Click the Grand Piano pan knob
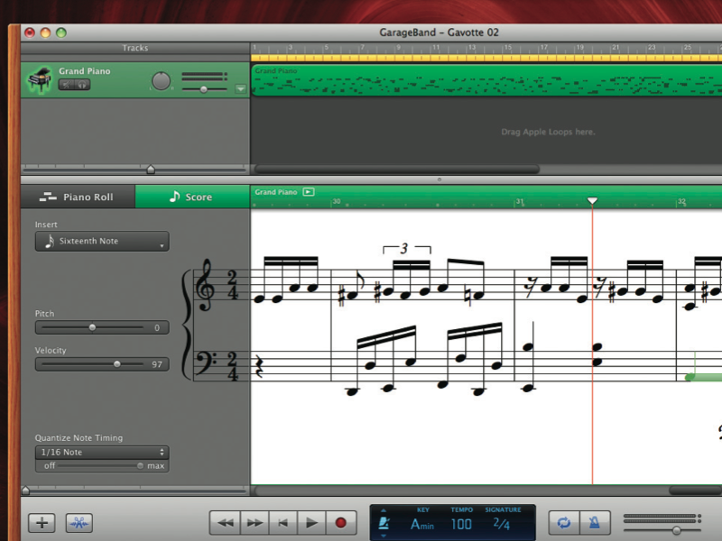 click(161, 81)
